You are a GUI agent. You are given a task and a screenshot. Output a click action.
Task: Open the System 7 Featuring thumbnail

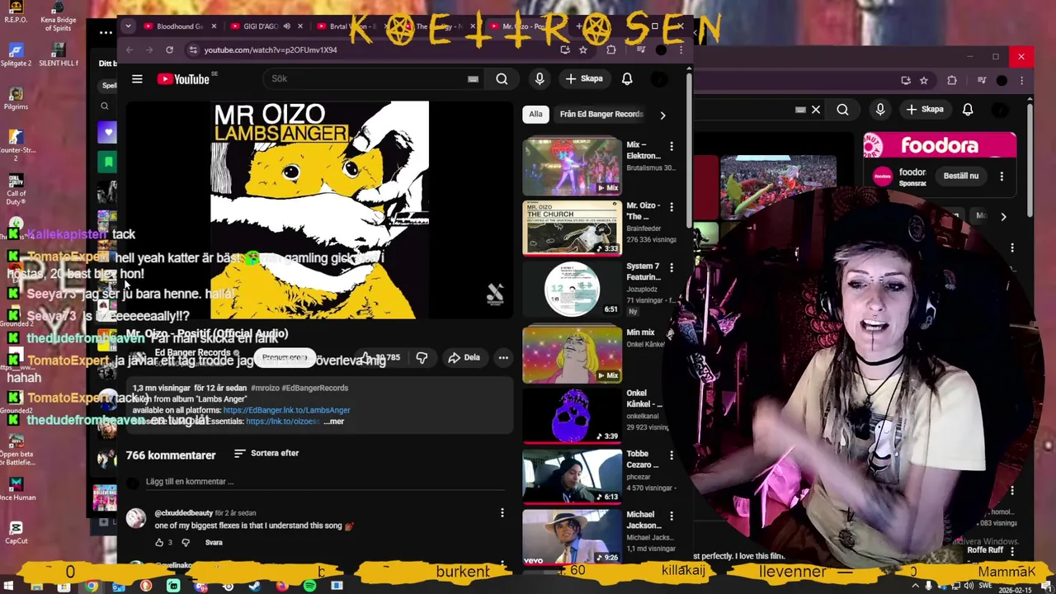(x=572, y=288)
